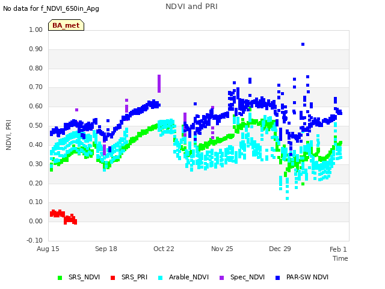This screenshot has height=289, width=385.
Task: Click the Feb 1 x-axis tick label
Action: click(x=338, y=249)
